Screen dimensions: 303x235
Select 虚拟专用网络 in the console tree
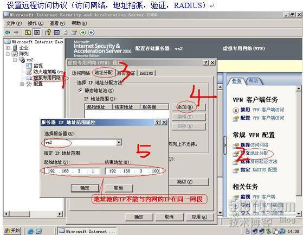[48, 78]
